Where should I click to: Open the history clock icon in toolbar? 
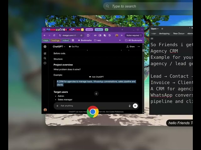coord(110,35)
